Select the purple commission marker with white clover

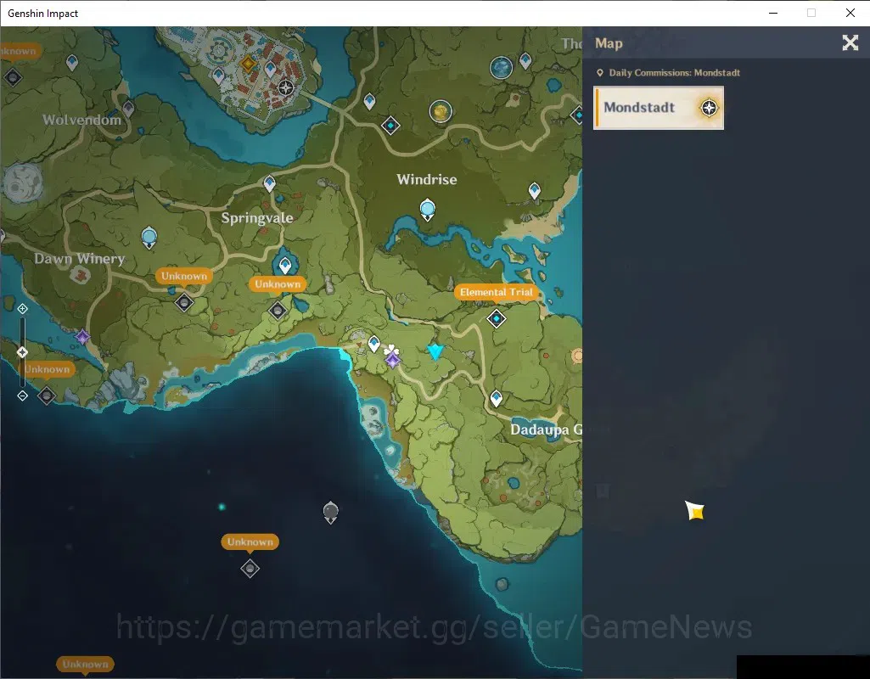point(392,356)
